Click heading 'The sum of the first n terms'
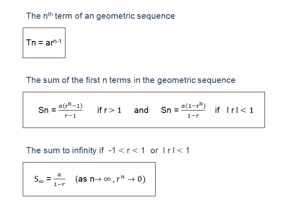The image size is (295, 217). tap(131, 80)
